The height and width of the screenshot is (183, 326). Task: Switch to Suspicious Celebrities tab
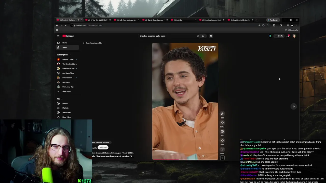click(240, 20)
